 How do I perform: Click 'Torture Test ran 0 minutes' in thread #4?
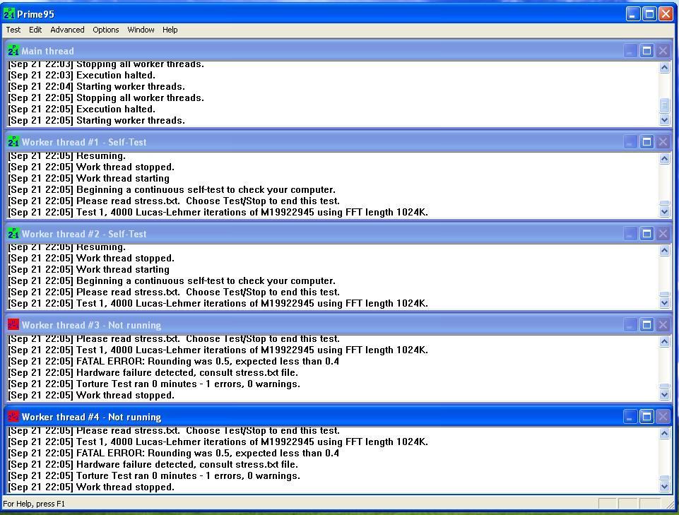(x=136, y=475)
